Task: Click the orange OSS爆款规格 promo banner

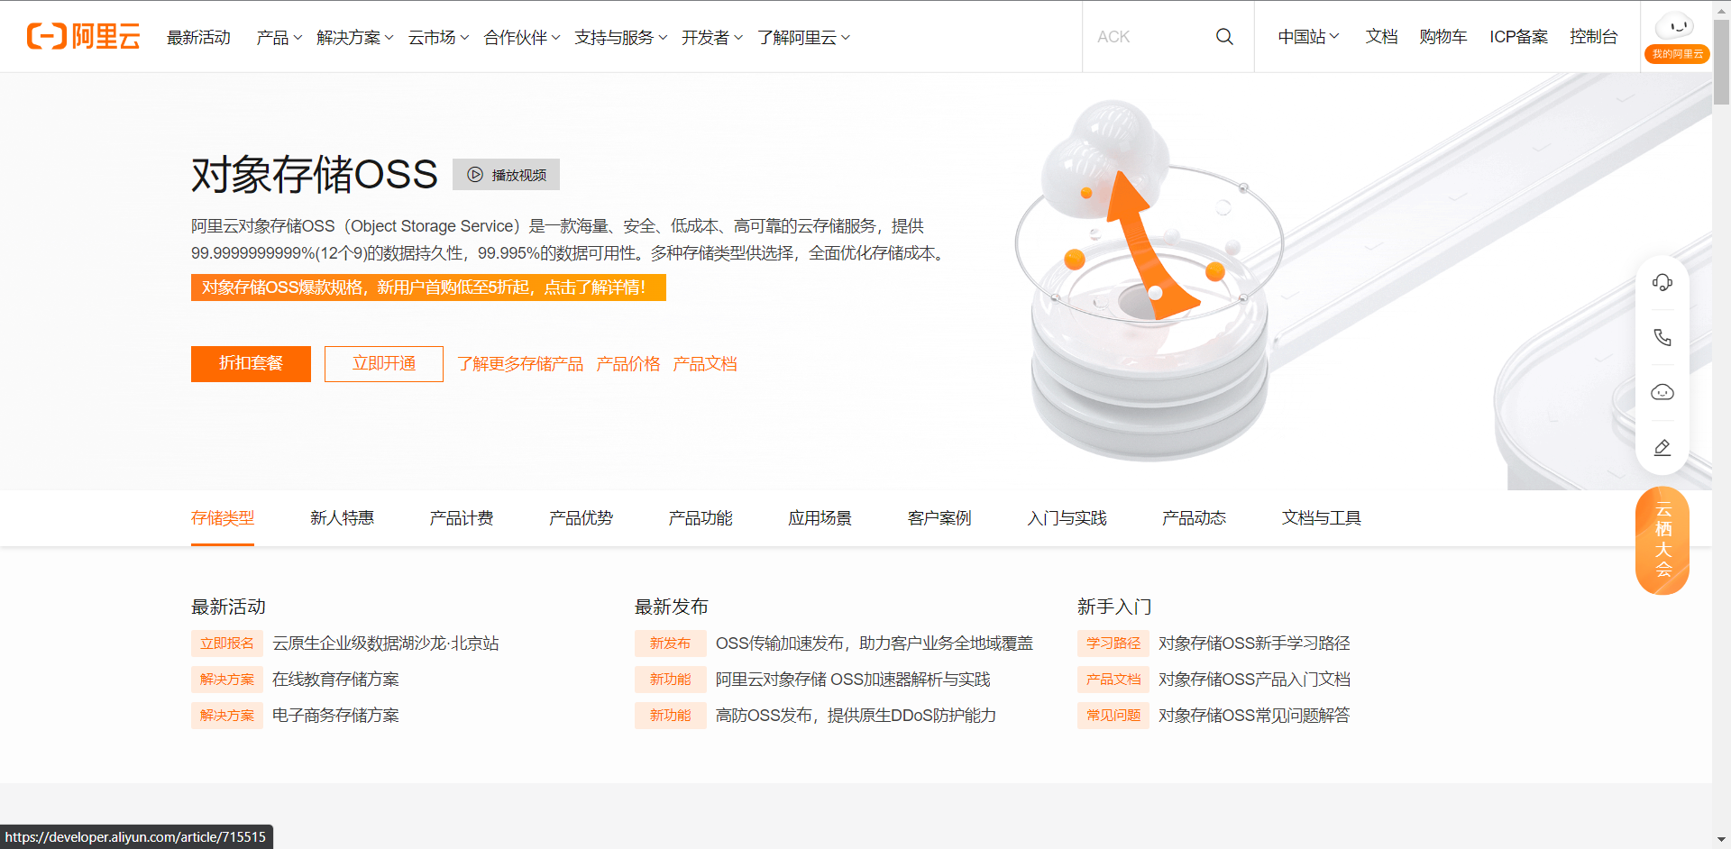Action: point(428,288)
